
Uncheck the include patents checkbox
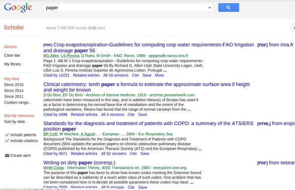(7, 135)
